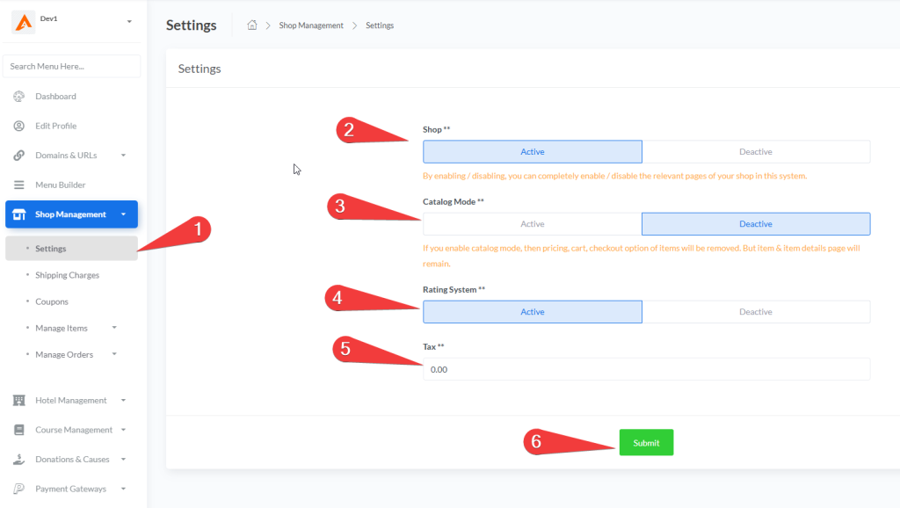
Task: Set Rating System to Deactive
Action: click(x=755, y=312)
